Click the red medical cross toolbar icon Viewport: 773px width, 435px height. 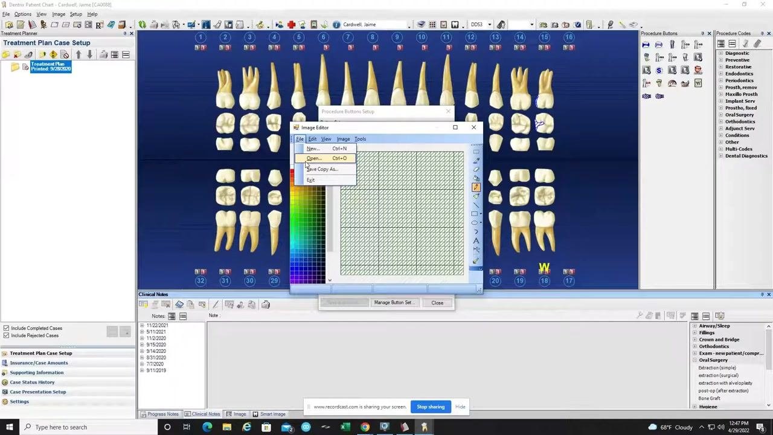(291, 25)
